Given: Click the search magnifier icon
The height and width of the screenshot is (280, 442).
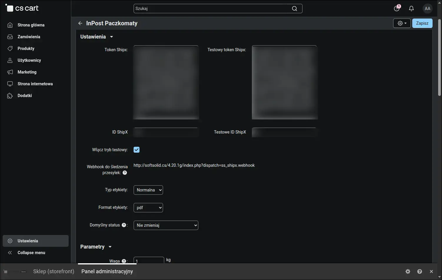Looking at the screenshot, I should [295, 9].
